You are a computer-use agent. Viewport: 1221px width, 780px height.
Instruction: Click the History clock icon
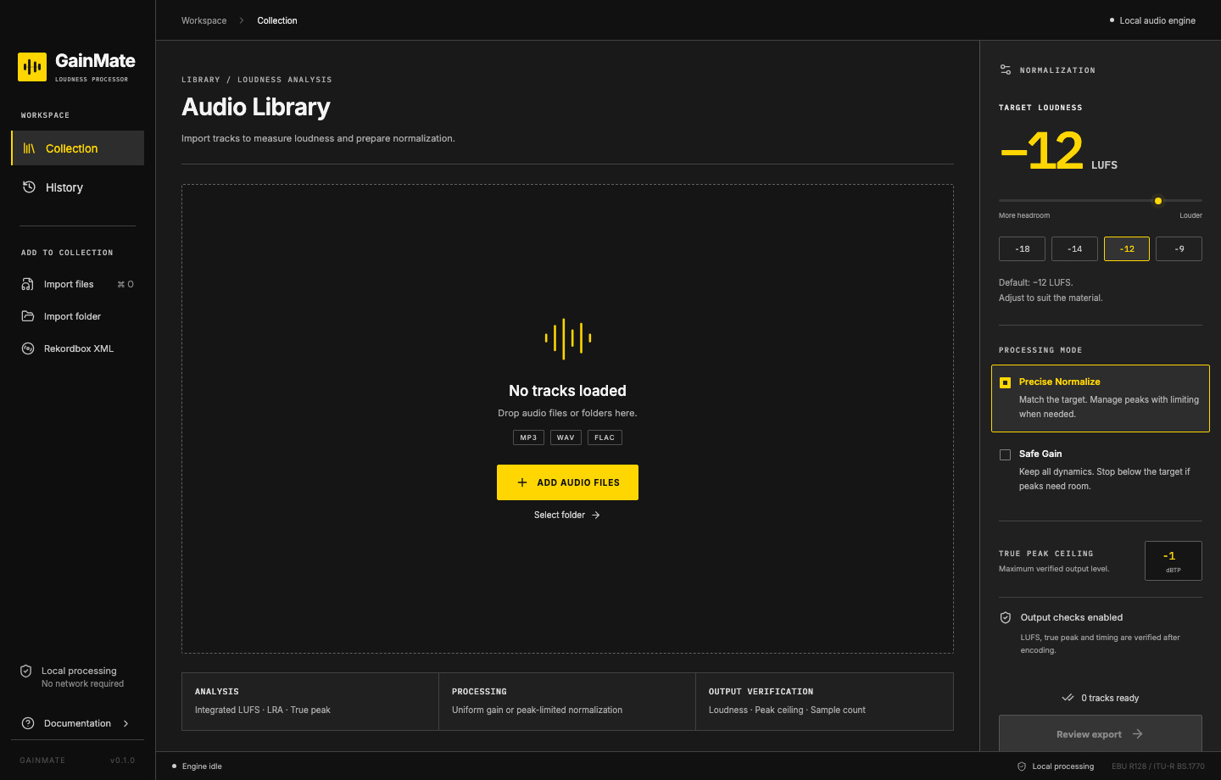[29, 187]
